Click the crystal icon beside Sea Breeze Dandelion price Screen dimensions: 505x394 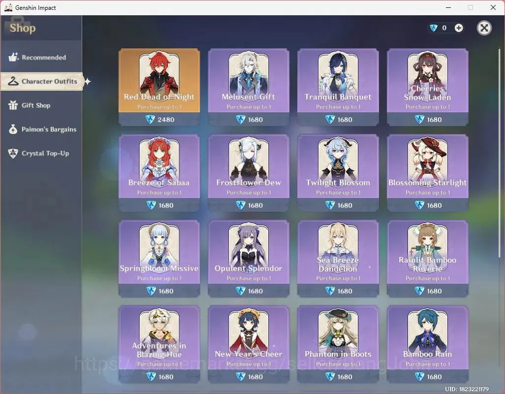(x=330, y=291)
